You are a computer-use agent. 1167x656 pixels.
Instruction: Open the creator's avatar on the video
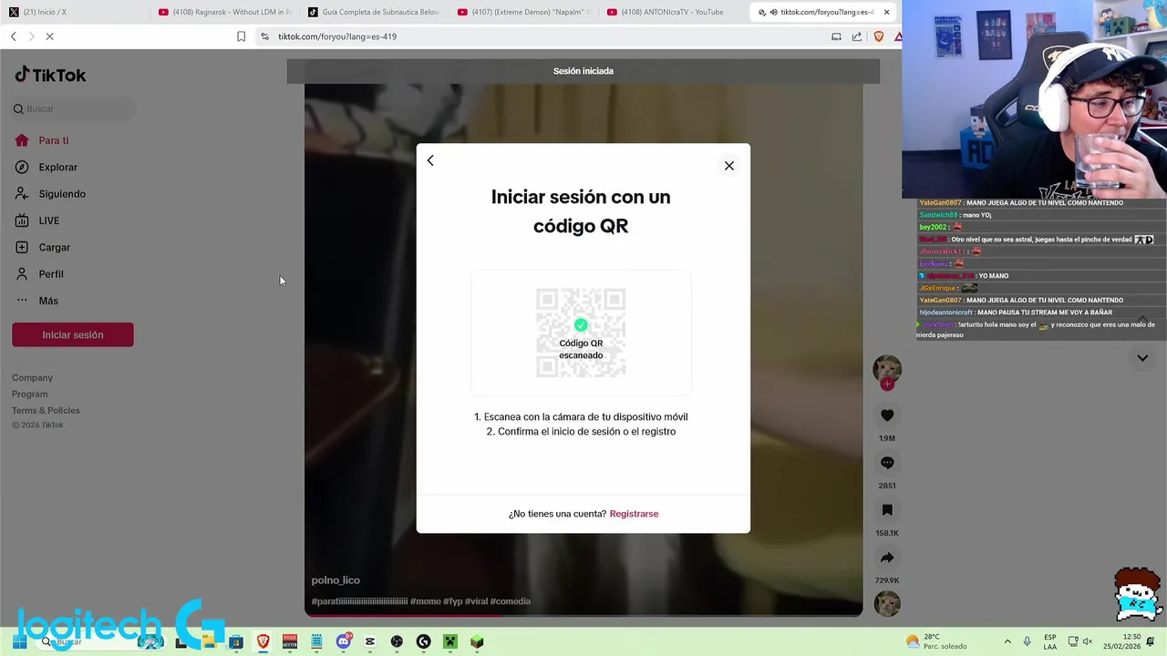click(887, 368)
